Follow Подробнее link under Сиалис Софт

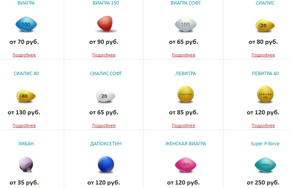pos(104,125)
